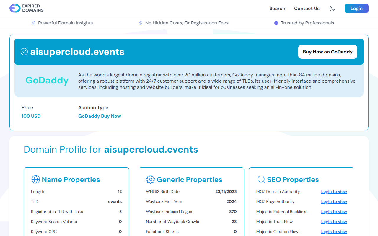The height and width of the screenshot is (236, 378).
Task: Click the Trusted by Professionals globe icon
Action: [276, 23]
